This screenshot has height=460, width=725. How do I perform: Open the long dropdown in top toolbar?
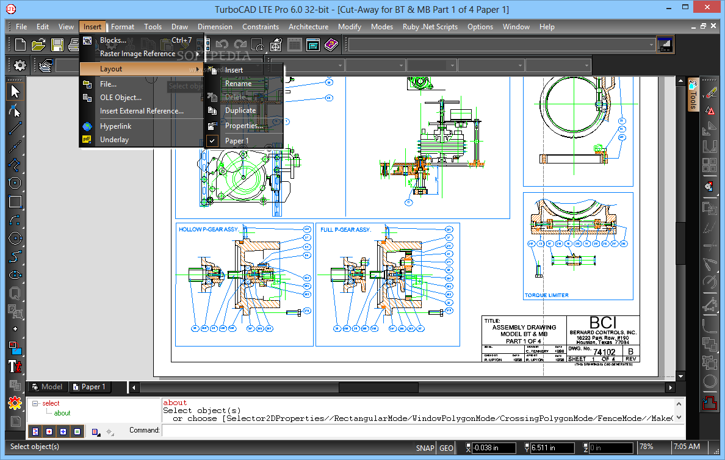502,45
